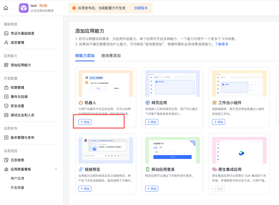Click the 链接预览 chain-link icon
The width and height of the screenshot is (279, 205).
[x=81, y=169]
